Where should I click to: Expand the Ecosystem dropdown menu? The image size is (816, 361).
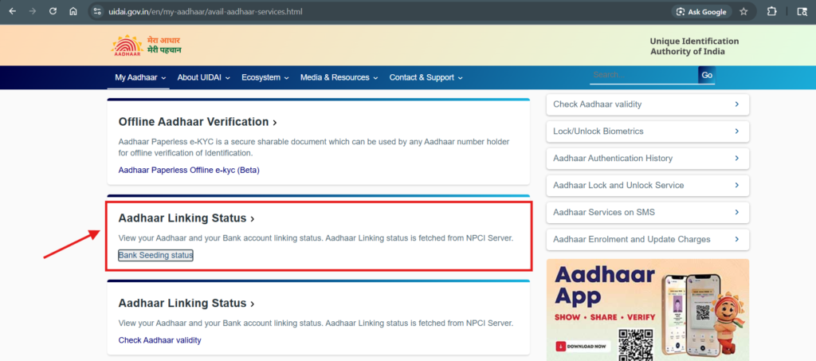point(265,77)
